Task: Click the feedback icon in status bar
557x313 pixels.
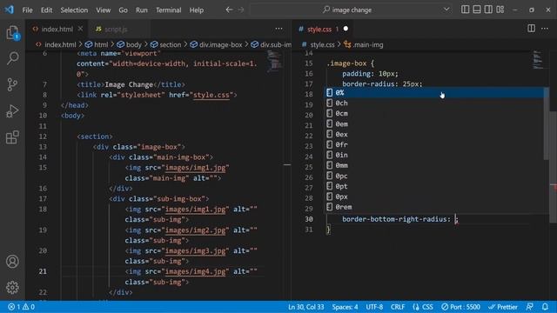Action: [530, 307]
